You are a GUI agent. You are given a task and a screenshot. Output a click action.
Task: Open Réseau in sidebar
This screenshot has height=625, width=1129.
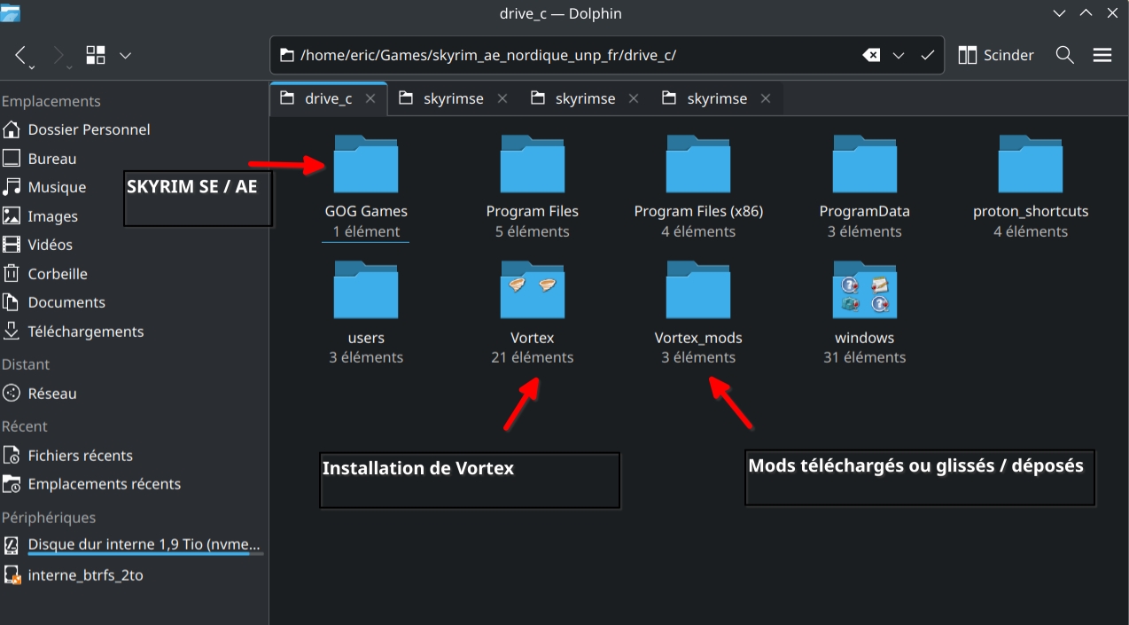click(133, 394)
